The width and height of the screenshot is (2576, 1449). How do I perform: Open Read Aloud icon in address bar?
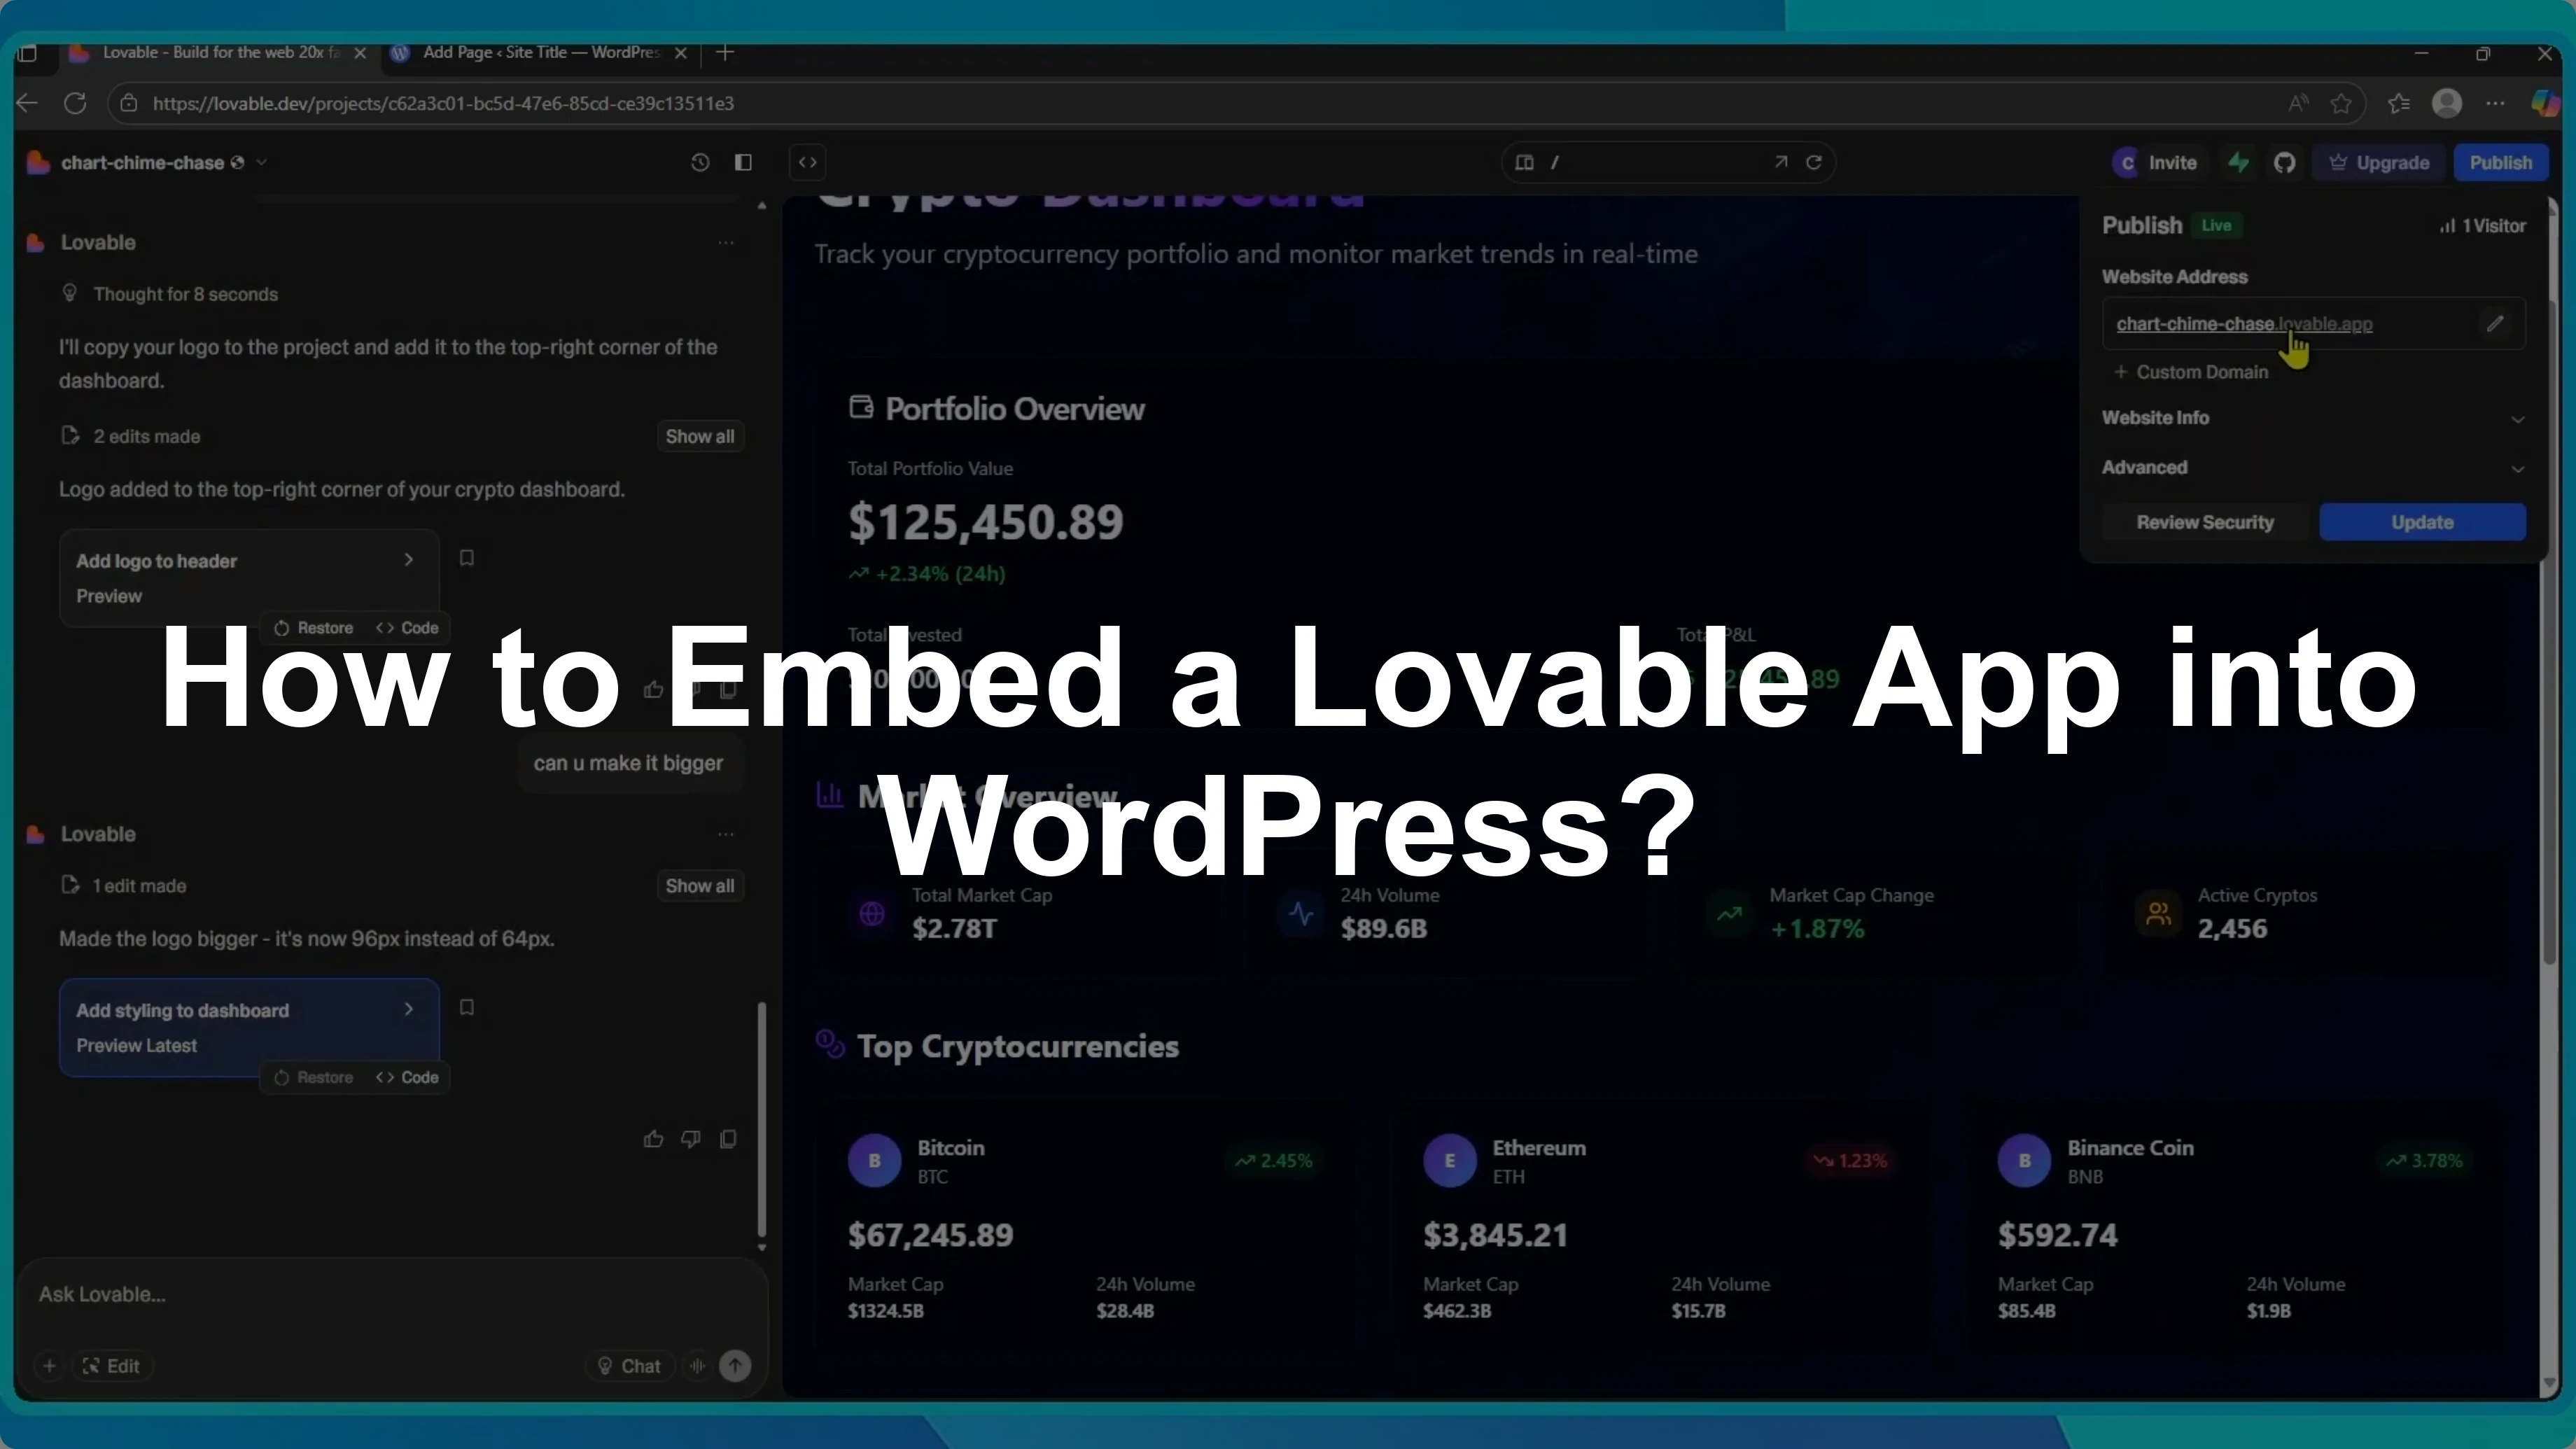(2298, 103)
